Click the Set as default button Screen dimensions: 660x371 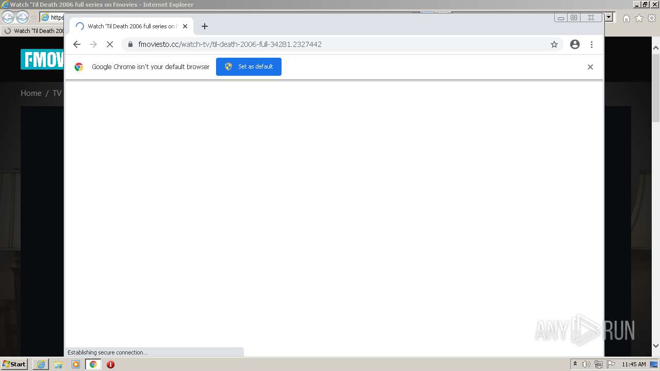click(249, 66)
